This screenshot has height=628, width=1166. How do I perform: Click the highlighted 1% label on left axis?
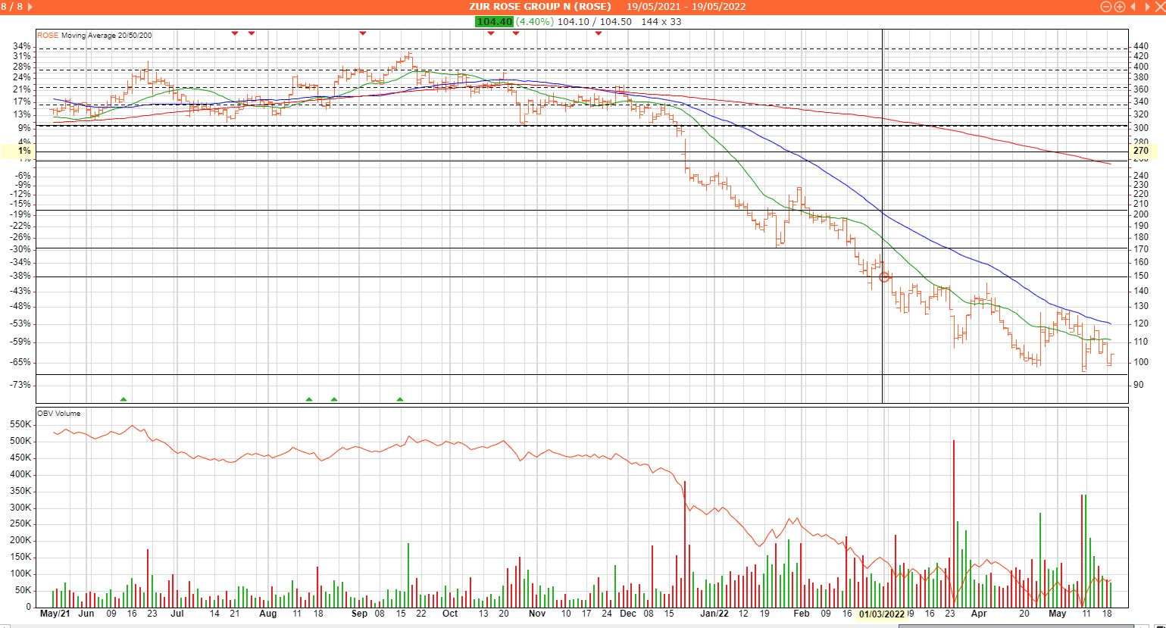coord(24,151)
